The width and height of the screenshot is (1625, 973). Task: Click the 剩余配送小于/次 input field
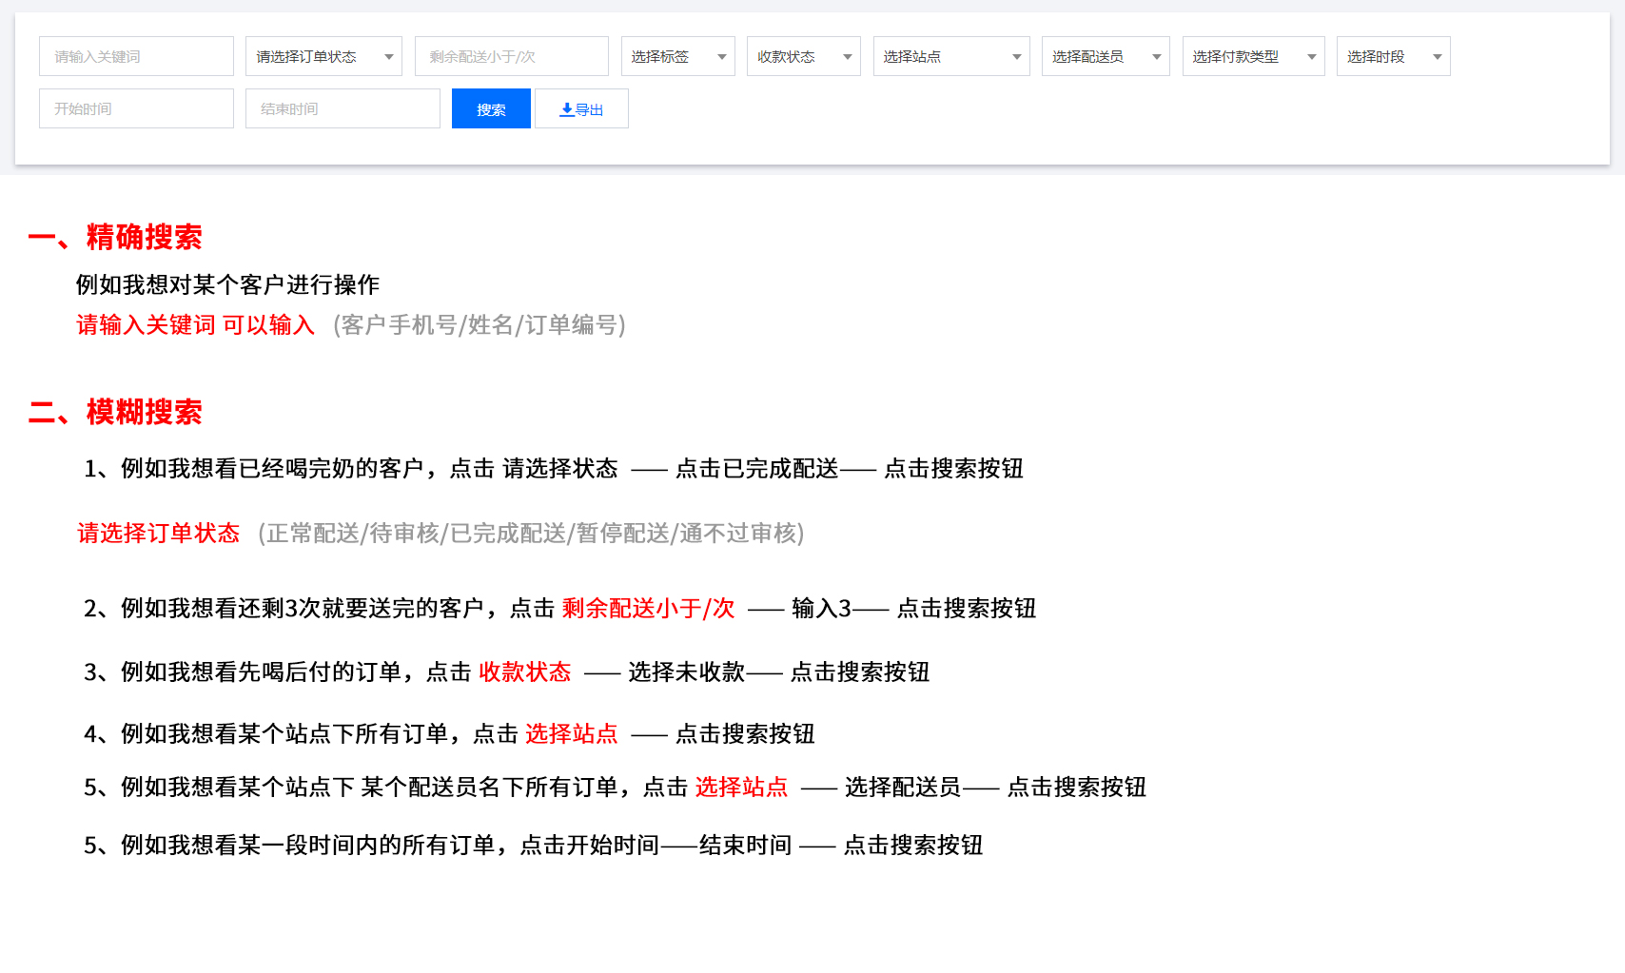(x=511, y=57)
